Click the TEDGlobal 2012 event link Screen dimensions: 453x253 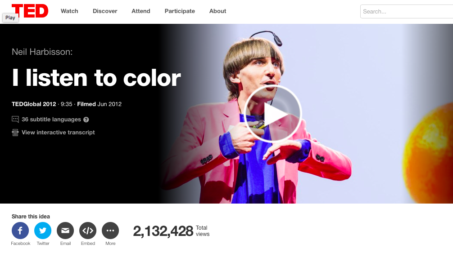34,104
